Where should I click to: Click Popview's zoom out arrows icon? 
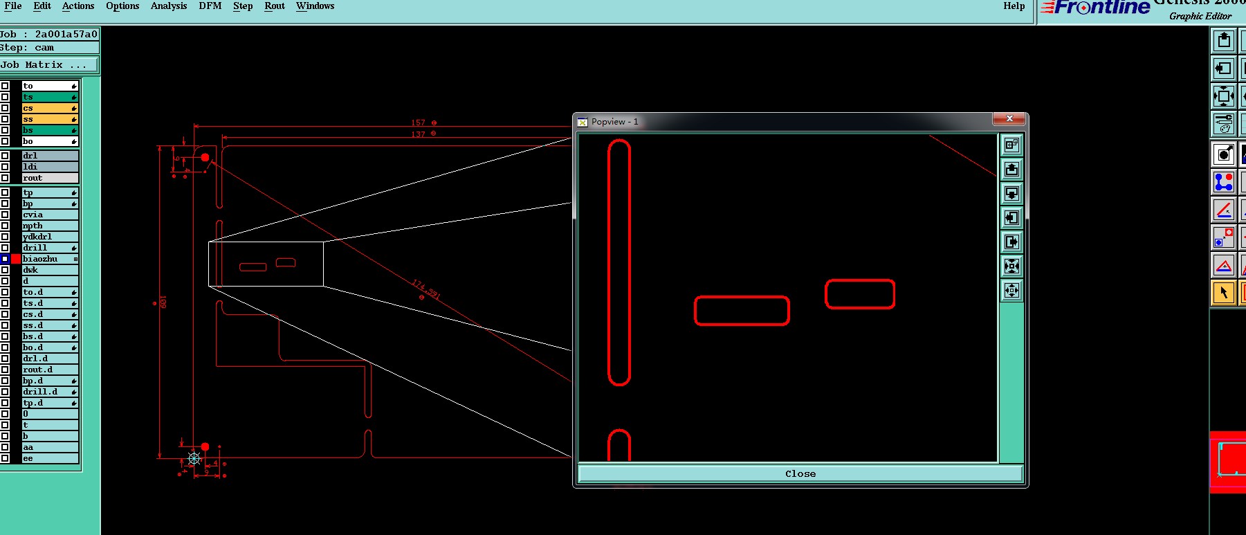coord(1011,290)
